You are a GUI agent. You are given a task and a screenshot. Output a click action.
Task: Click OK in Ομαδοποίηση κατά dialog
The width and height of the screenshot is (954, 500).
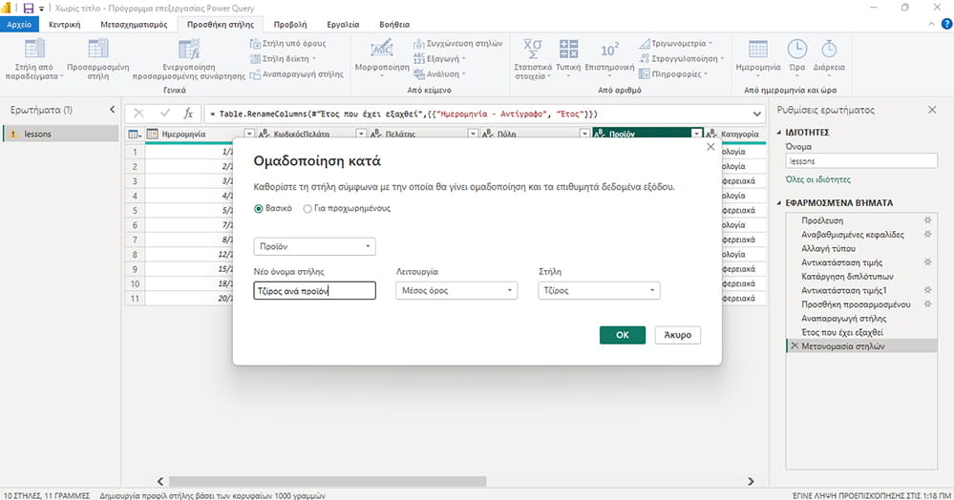[x=623, y=335]
